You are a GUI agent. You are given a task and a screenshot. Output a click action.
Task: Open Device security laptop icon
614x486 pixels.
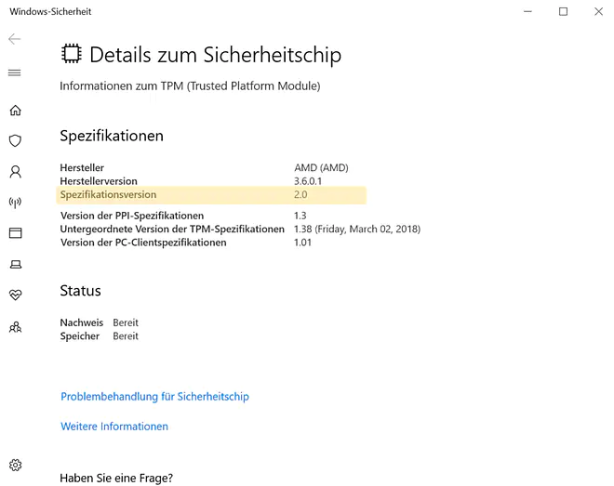point(15,264)
